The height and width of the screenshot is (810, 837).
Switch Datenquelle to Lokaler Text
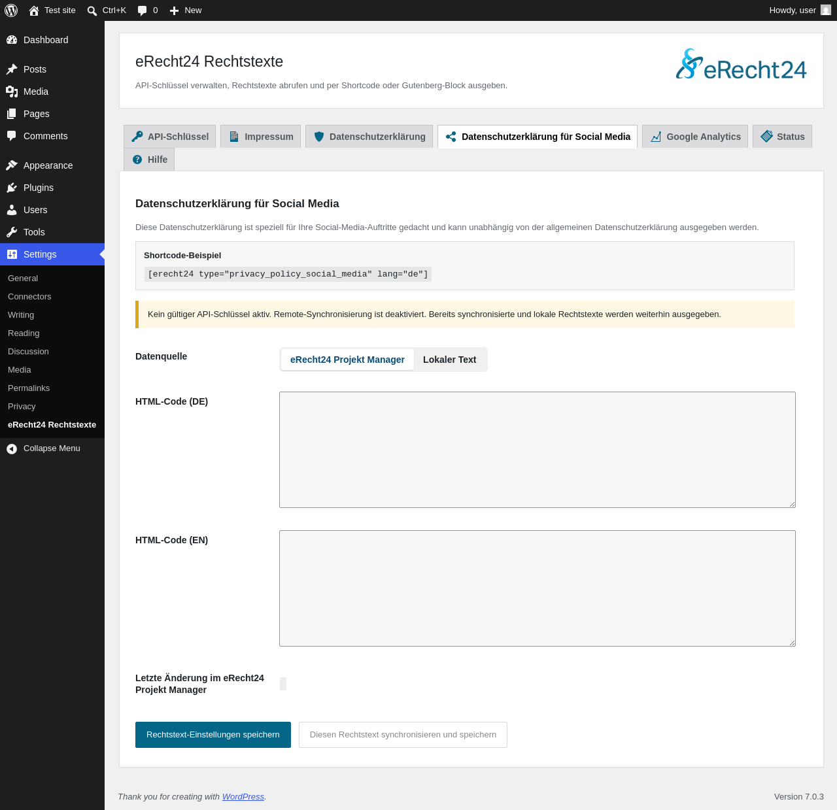point(450,360)
